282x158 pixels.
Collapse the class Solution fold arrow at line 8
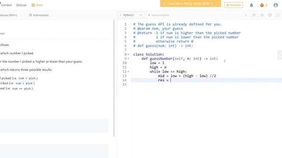pyautogui.click(x=128, y=54)
